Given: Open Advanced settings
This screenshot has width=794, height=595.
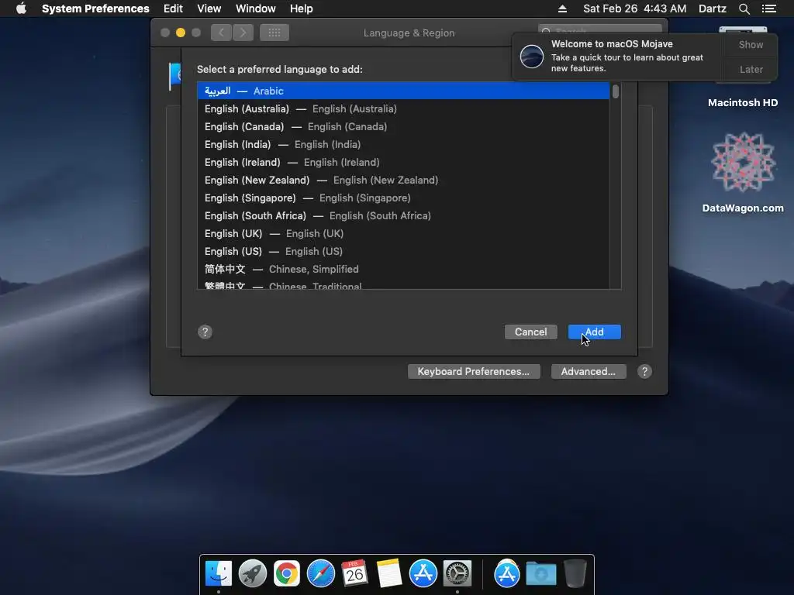Looking at the screenshot, I should pyautogui.click(x=589, y=371).
